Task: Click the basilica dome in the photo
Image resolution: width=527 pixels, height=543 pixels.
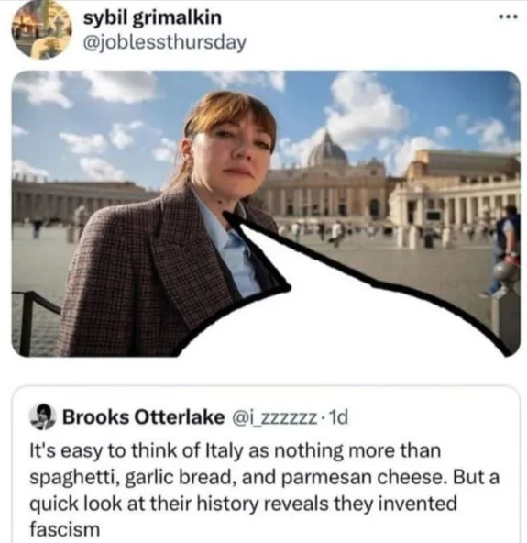Action: pyautogui.click(x=326, y=149)
